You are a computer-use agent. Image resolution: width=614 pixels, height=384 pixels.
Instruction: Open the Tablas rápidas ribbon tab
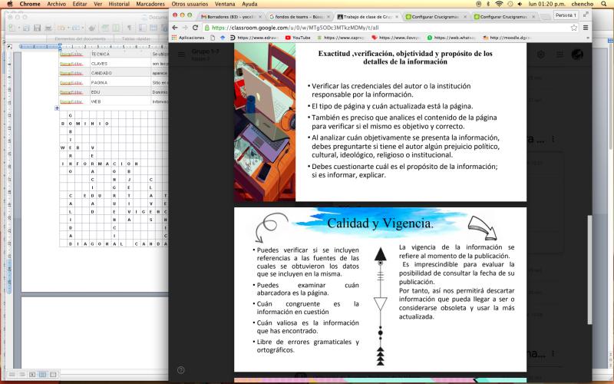[x=136, y=39]
